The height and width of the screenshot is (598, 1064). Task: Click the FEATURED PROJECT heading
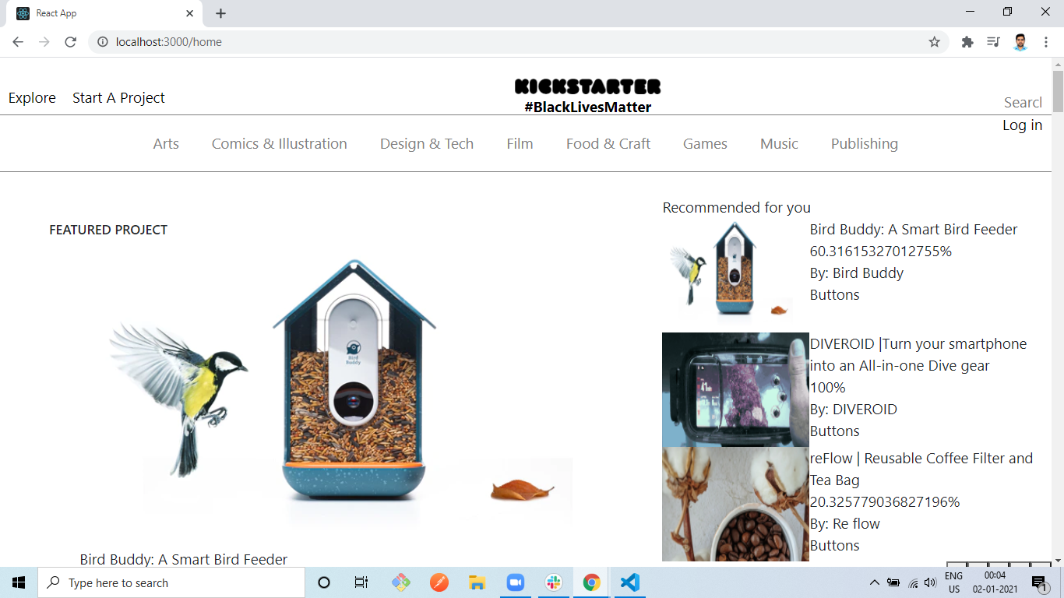pyautogui.click(x=108, y=230)
